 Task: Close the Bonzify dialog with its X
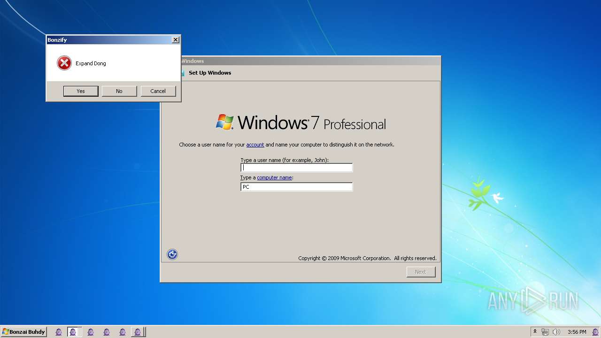(x=176, y=40)
